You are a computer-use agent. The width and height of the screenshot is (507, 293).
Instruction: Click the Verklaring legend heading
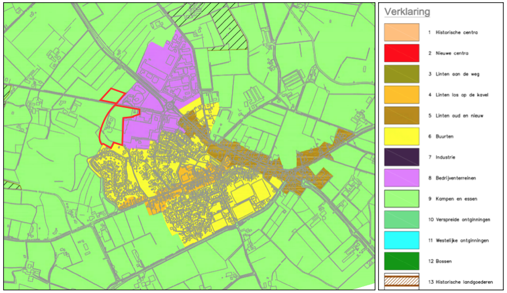(x=407, y=12)
